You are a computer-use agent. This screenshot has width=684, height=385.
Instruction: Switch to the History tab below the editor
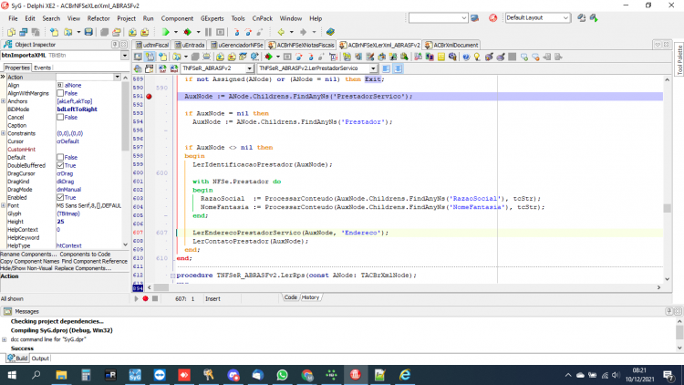click(x=311, y=297)
